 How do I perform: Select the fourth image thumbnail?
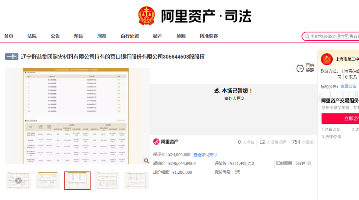click(107, 181)
